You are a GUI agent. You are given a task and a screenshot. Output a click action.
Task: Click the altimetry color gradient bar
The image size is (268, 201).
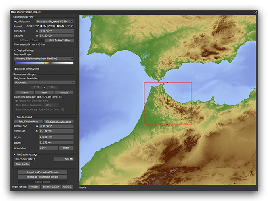tap(44, 63)
